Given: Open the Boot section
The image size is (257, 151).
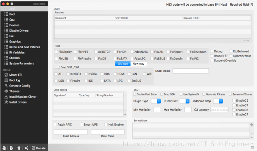Looking at the screenshot, I should [12, 14].
